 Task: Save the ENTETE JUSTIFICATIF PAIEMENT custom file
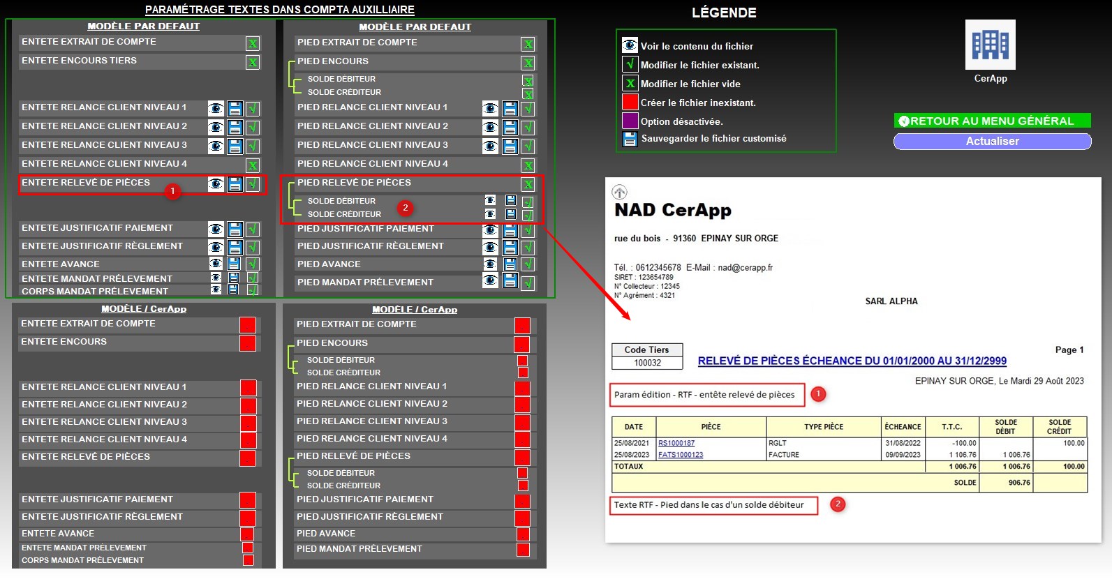click(235, 230)
